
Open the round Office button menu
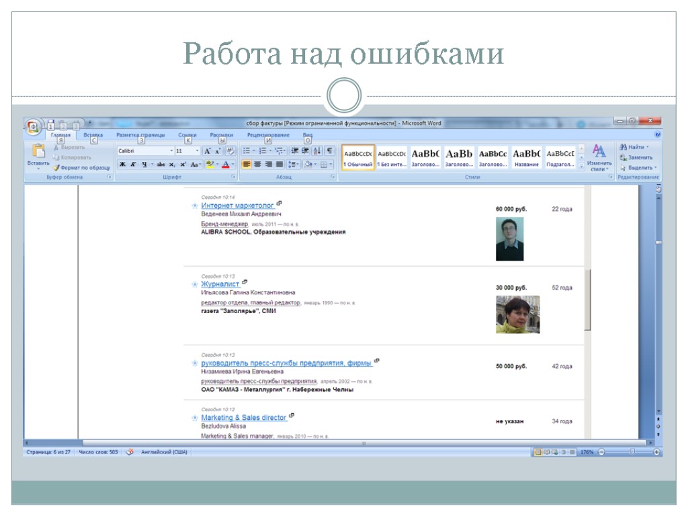(x=34, y=127)
